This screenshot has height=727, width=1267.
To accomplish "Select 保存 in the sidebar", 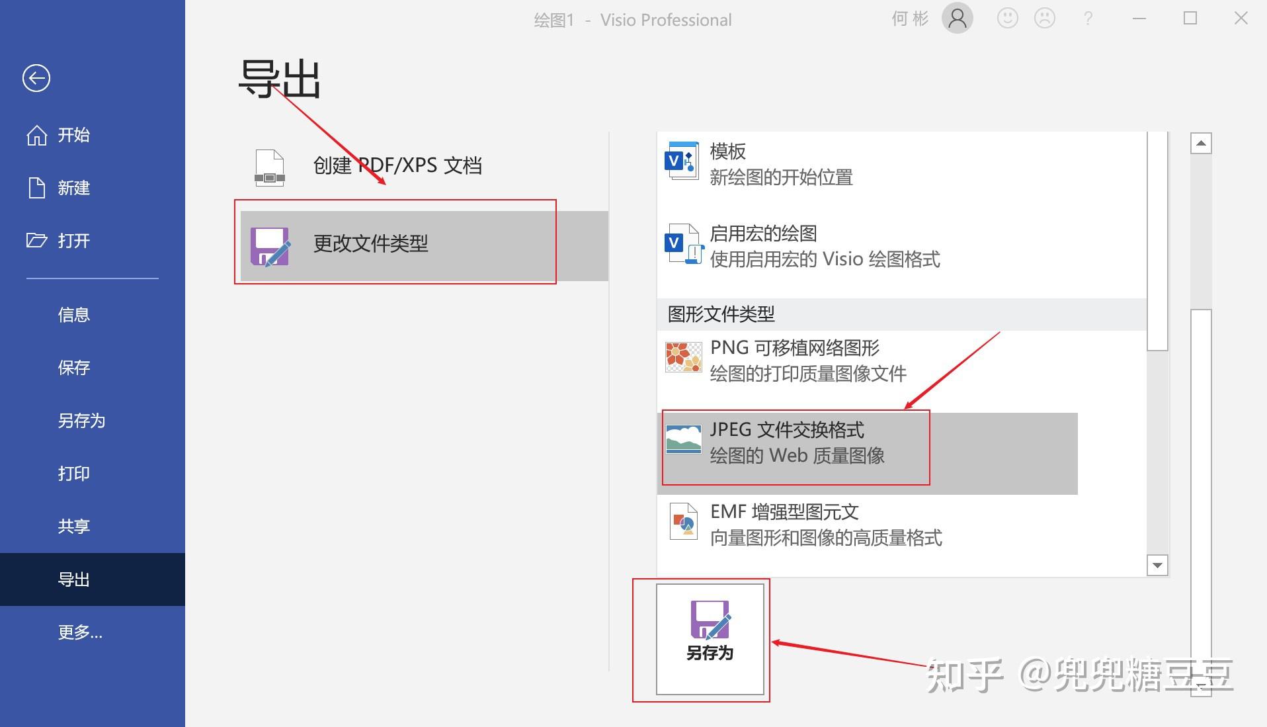I will pyautogui.click(x=93, y=368).
